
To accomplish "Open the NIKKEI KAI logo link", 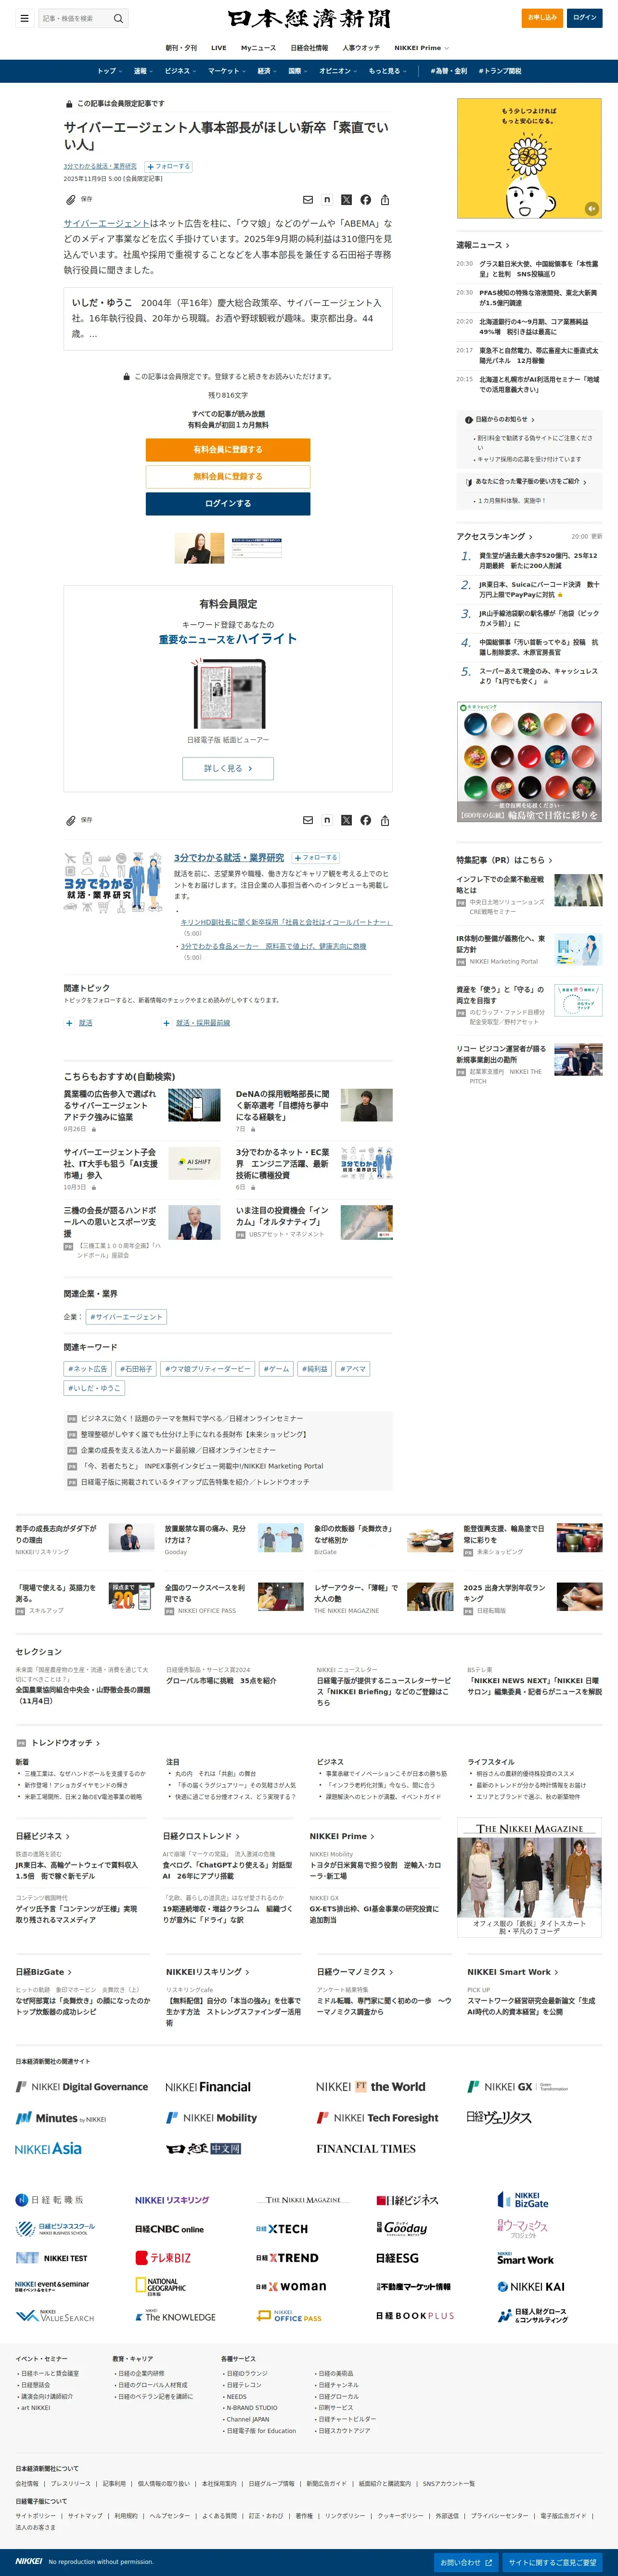I will coord(531,2287).
